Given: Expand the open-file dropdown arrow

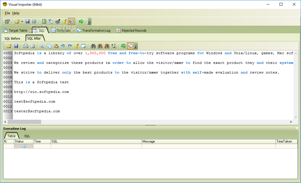Looking at the screenshot, I should [x=22, y=21].
